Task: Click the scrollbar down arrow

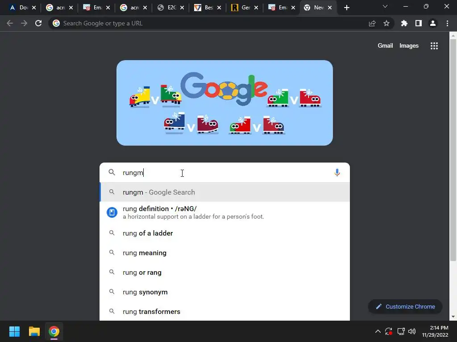Action: tap(453, 317)
